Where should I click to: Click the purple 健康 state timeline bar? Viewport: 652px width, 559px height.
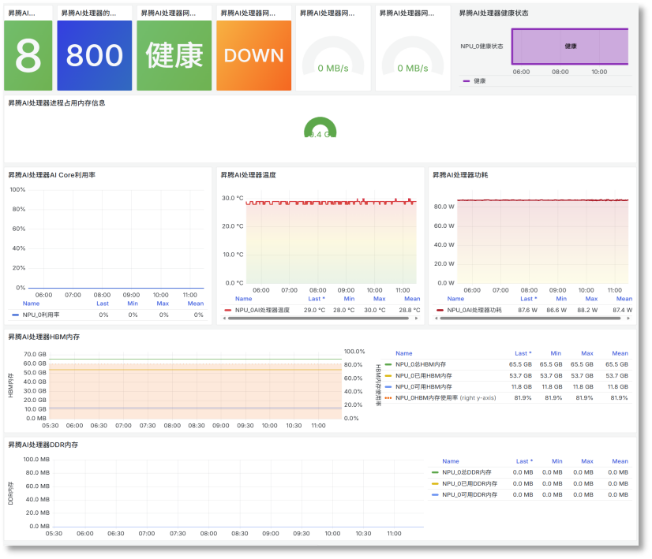click(569, 47)
